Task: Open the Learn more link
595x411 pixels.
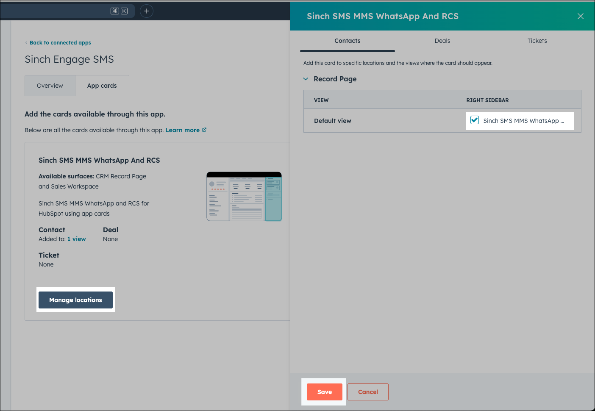Action: tap(183, 130)
